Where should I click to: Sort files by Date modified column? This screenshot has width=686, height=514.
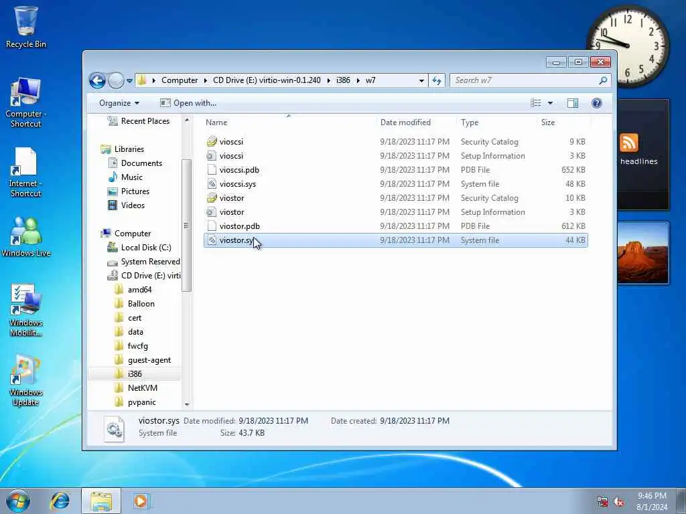pyautogui.click(x=415, y=122)
